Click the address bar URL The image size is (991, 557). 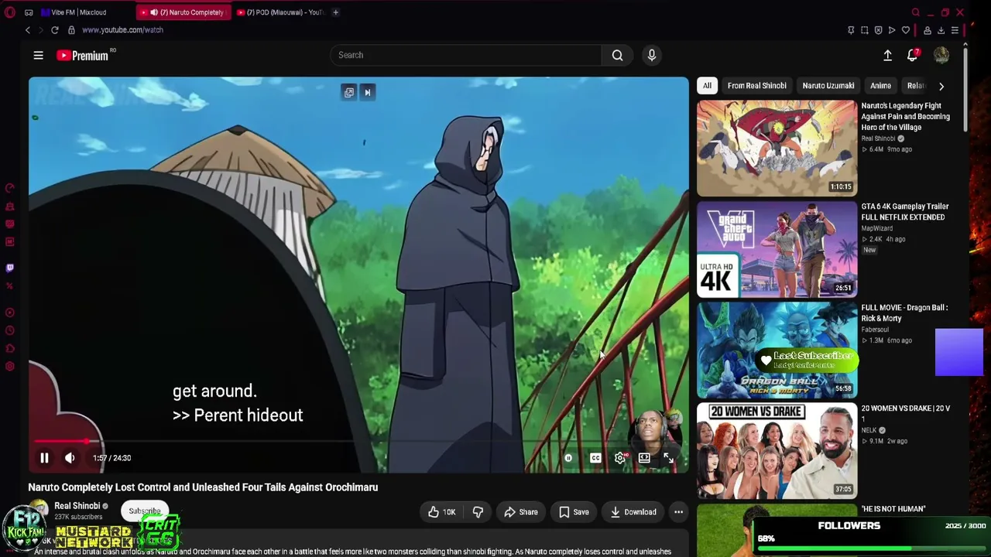coord(122,30)
